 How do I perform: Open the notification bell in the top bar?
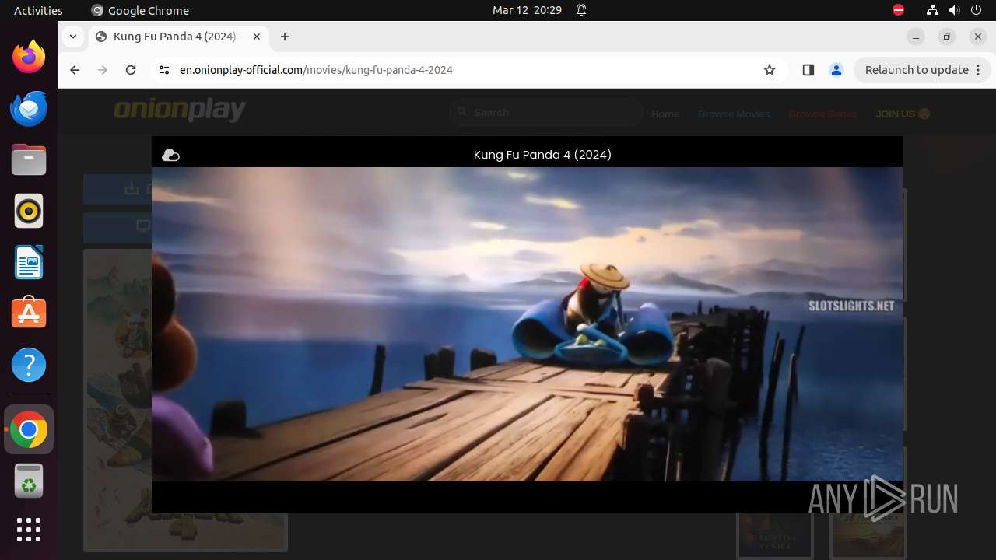581,11
